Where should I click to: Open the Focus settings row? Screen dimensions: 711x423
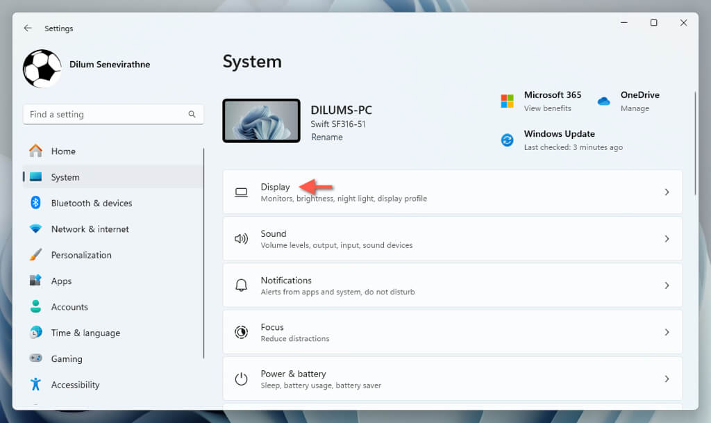[x=453, y=332]
